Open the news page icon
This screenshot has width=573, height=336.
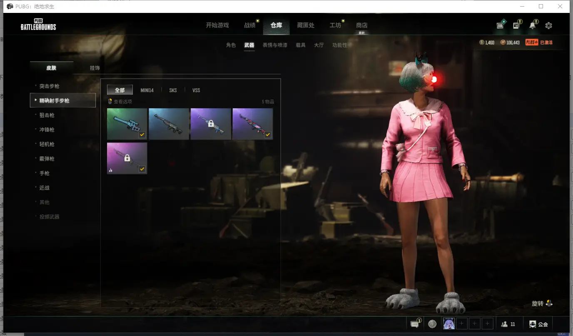[516, 25]
